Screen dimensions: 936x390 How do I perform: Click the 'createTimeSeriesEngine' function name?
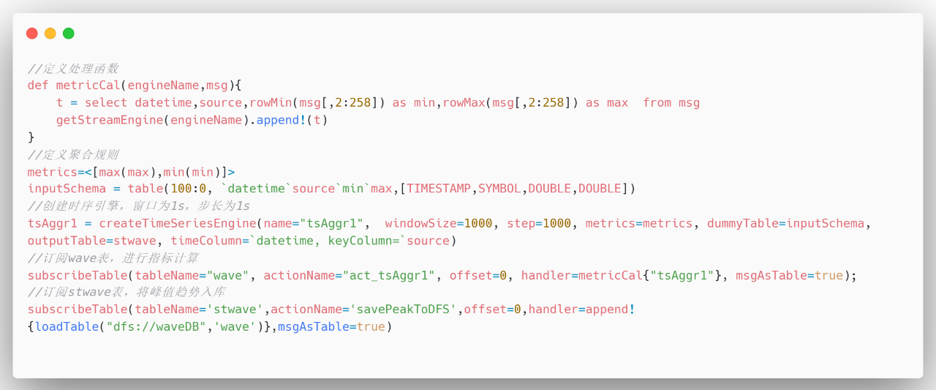178,223
